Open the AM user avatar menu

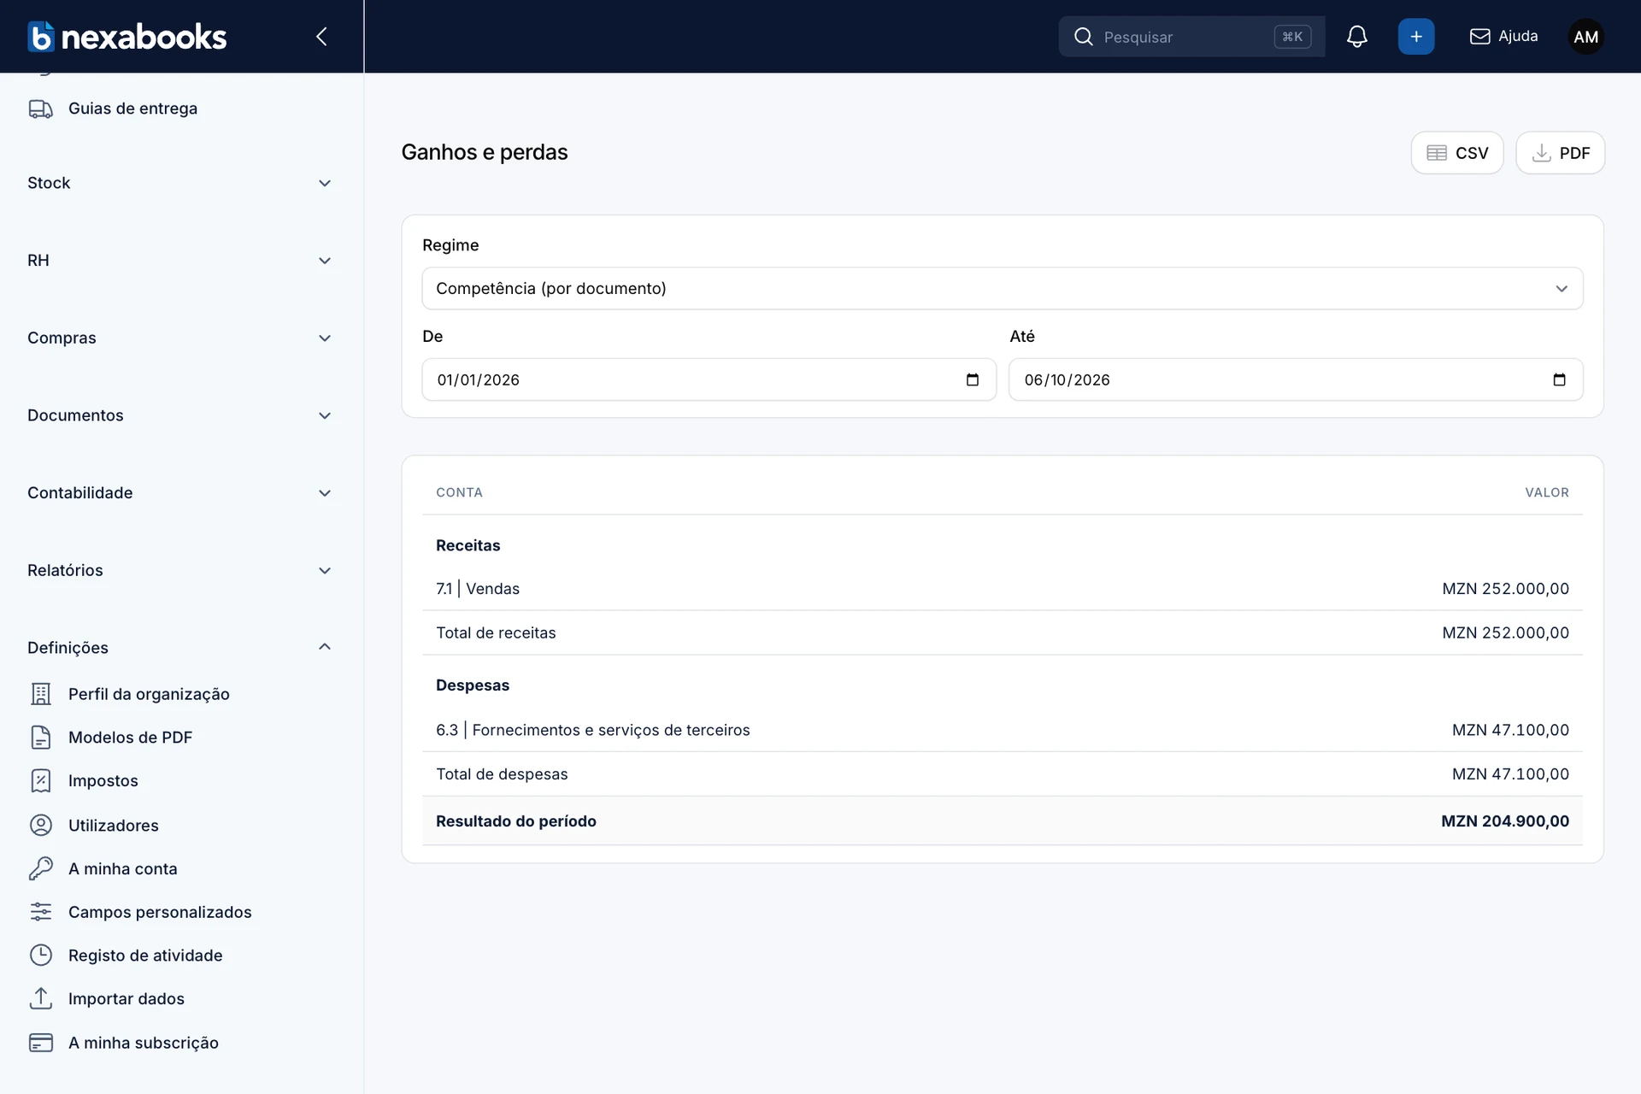[1585, 37]
